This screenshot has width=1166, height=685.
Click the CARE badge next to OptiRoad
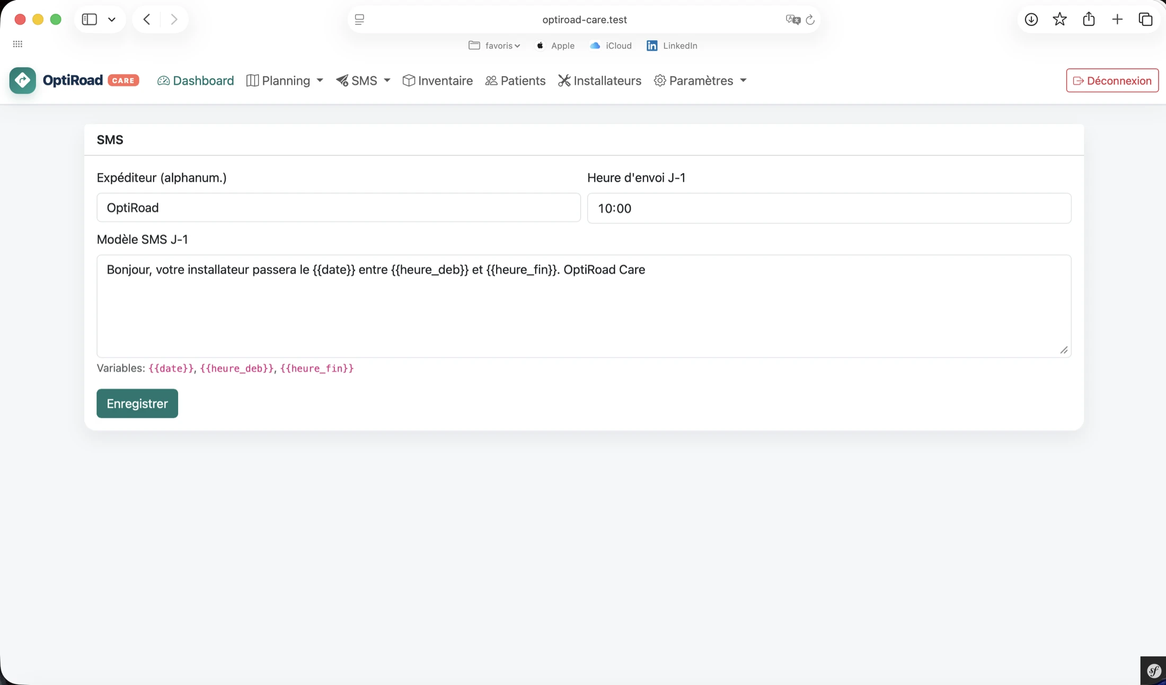(x=123, y=81)
